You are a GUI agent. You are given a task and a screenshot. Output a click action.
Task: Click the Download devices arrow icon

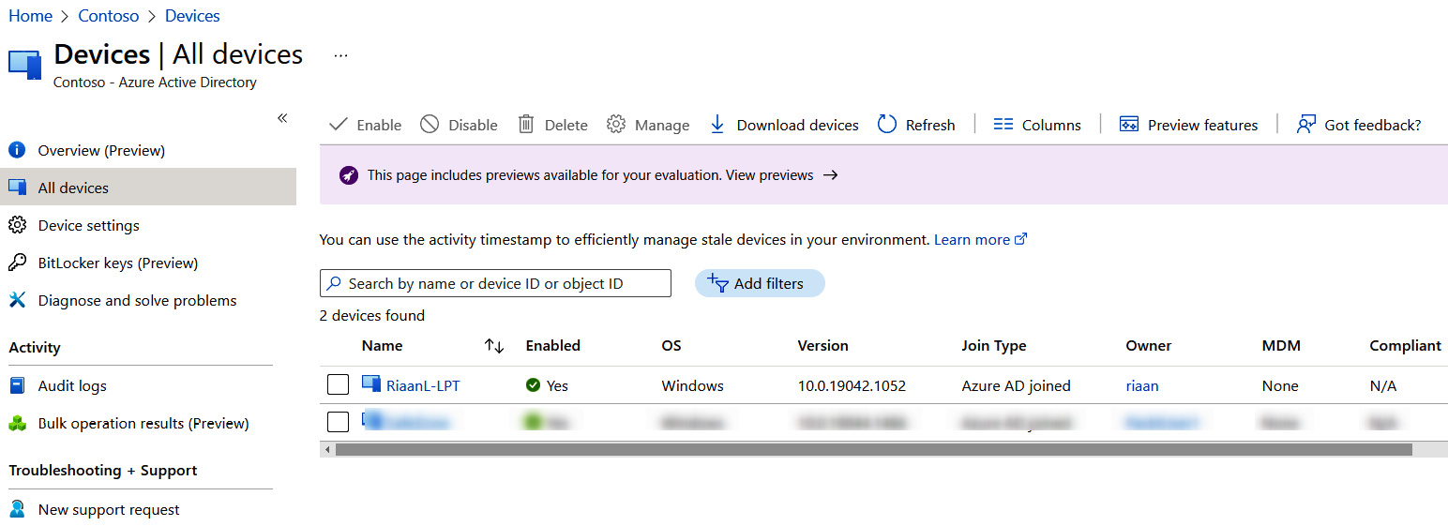click(717, 124)
